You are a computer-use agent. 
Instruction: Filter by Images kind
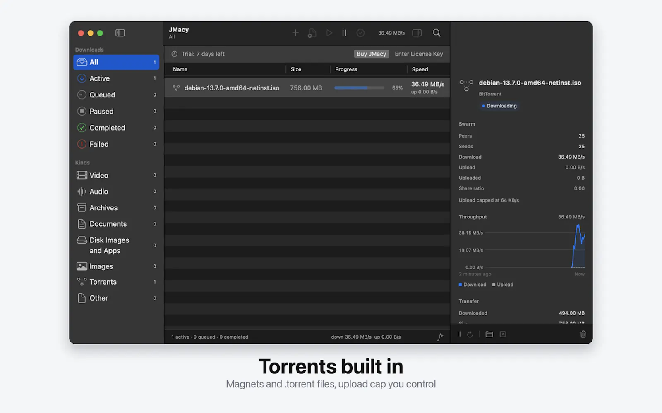[x=116, y=266]
